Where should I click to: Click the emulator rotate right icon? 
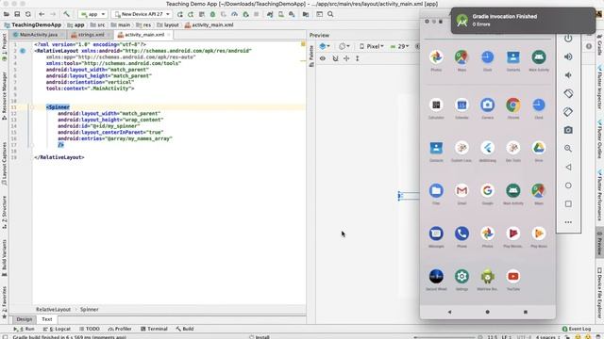[x=568, y=112]
